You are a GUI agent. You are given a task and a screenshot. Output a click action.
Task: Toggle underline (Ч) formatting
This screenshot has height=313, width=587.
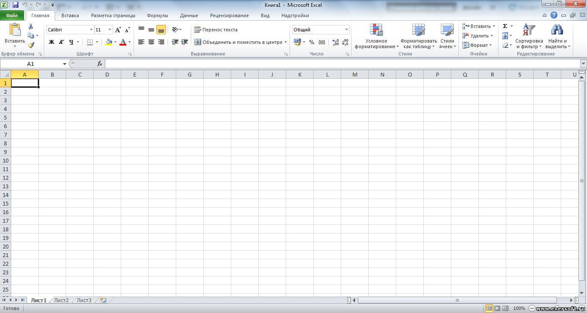[x=71, y=42]
